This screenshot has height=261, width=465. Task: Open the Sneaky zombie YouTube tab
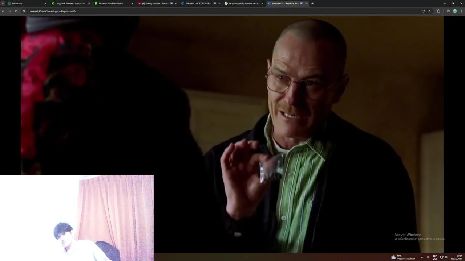tap(157, 3)
